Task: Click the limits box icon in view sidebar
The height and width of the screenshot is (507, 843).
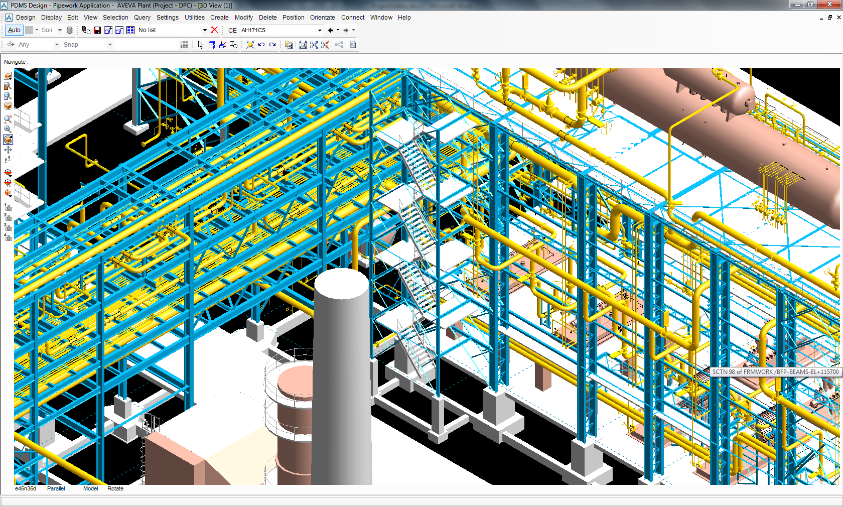Action: [8, 76]
